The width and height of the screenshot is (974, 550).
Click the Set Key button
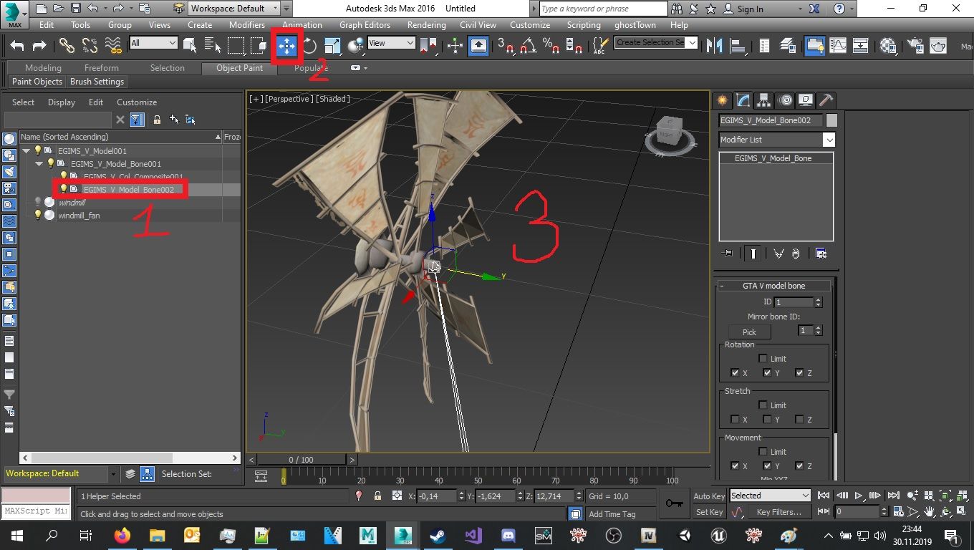(x=709, y=512)
